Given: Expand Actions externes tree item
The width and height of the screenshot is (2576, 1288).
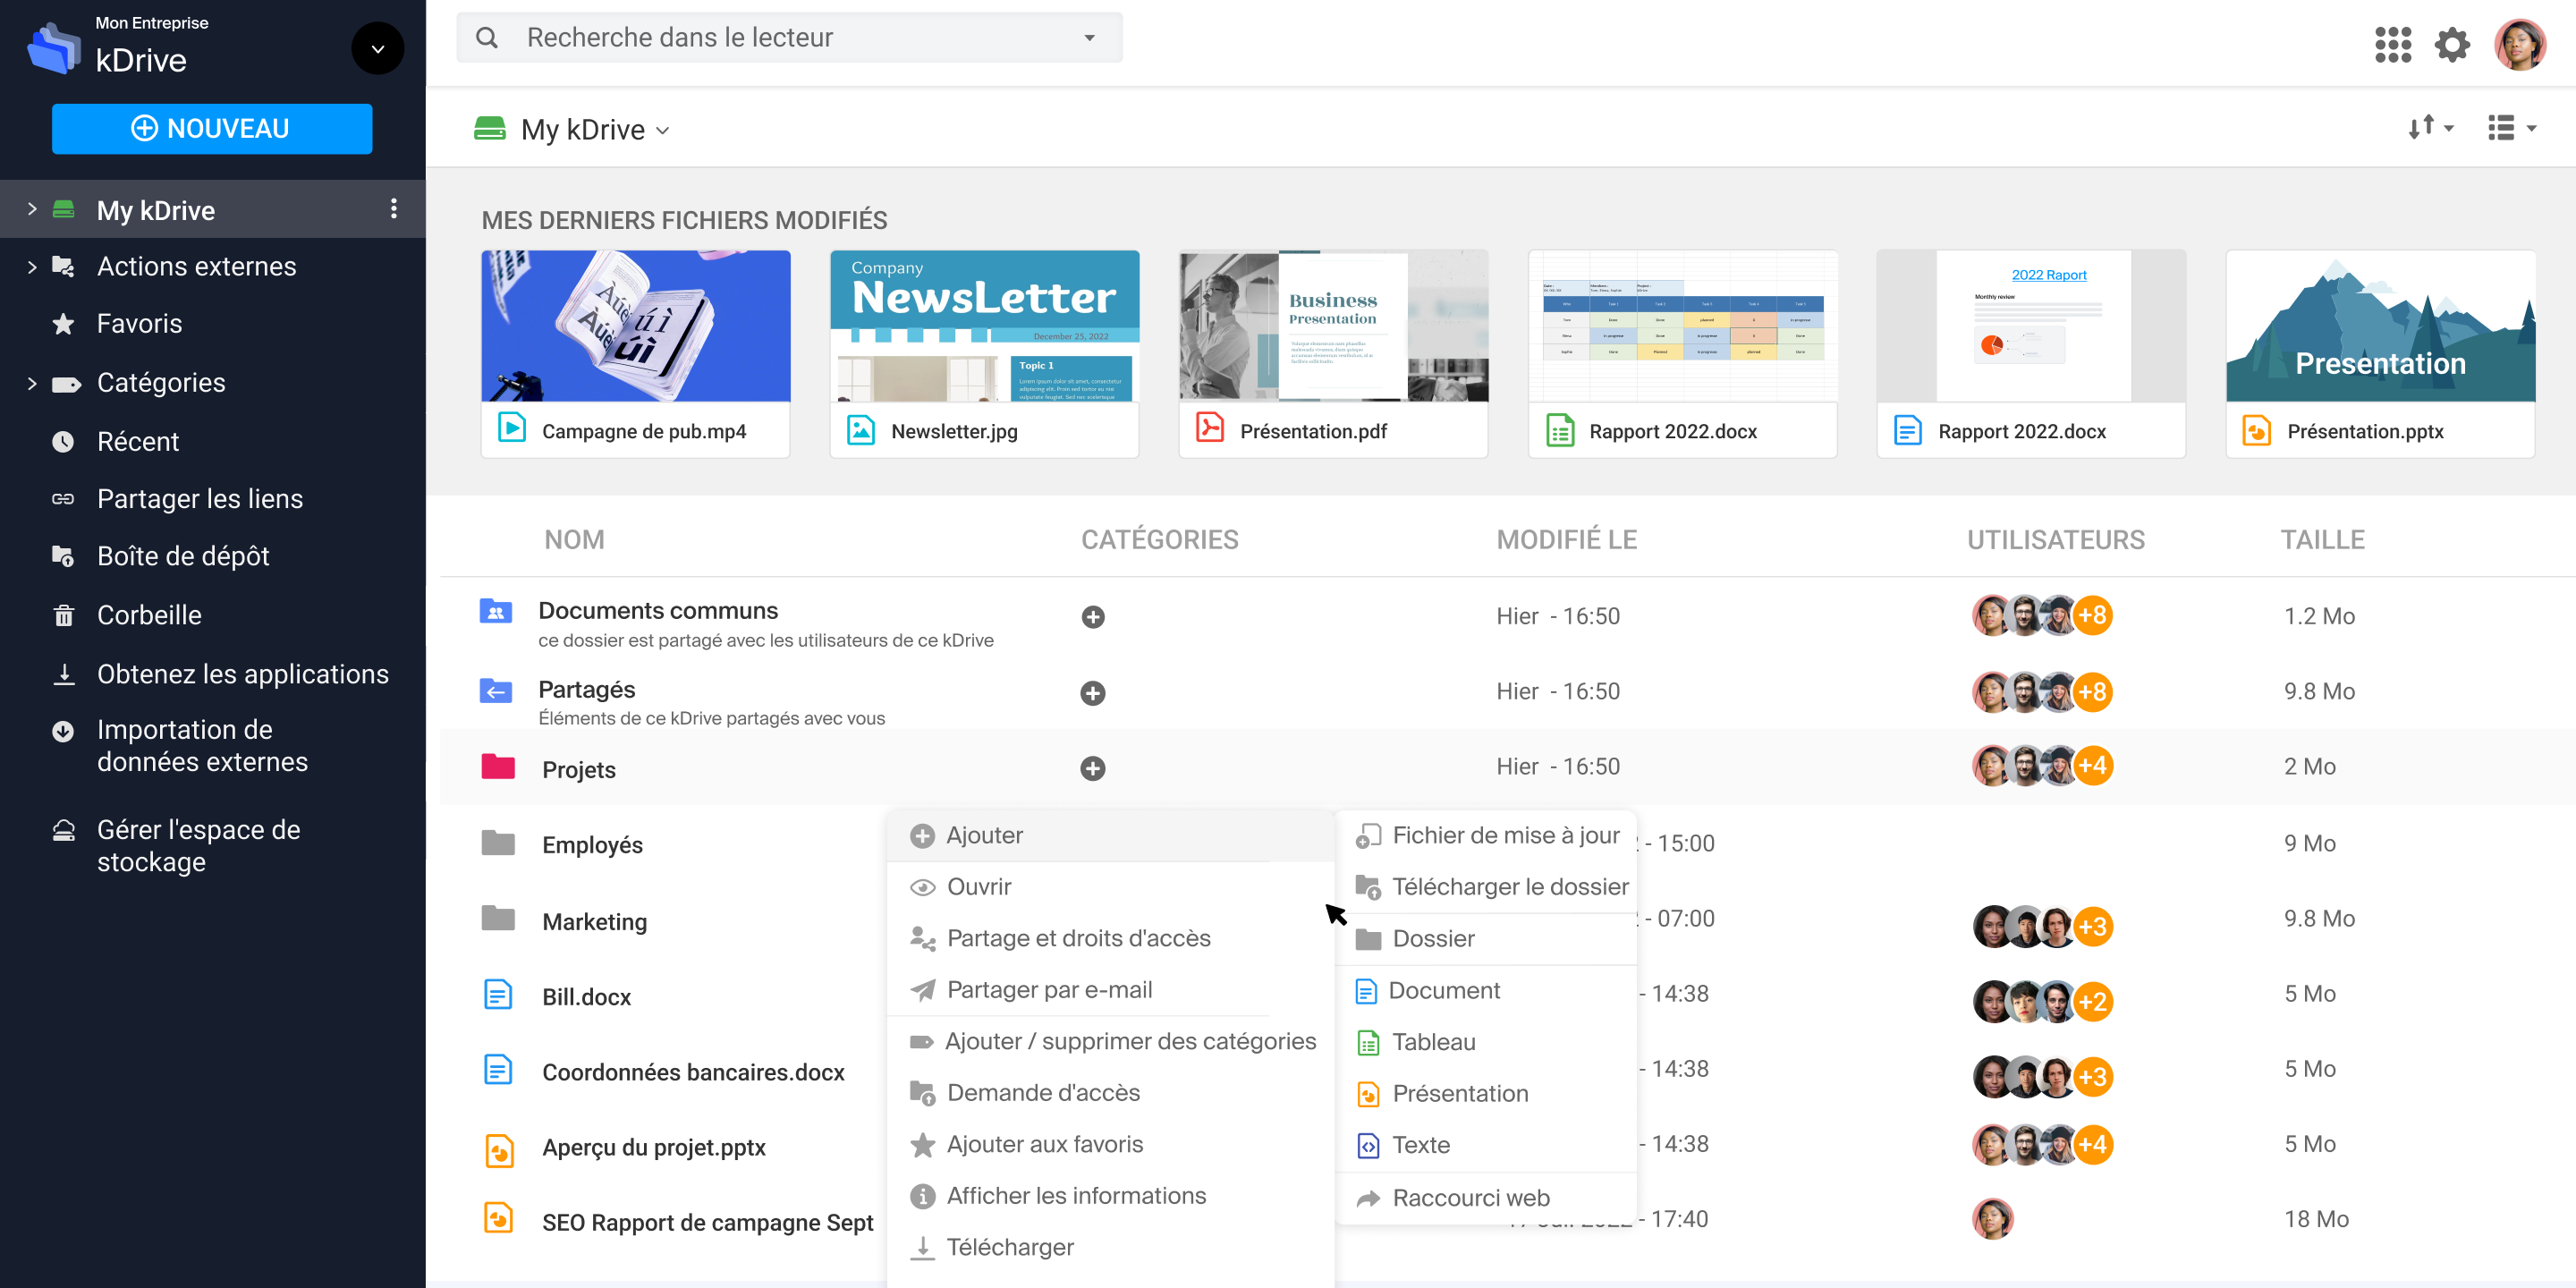Looking at the screenshot, I should (32, 267).
